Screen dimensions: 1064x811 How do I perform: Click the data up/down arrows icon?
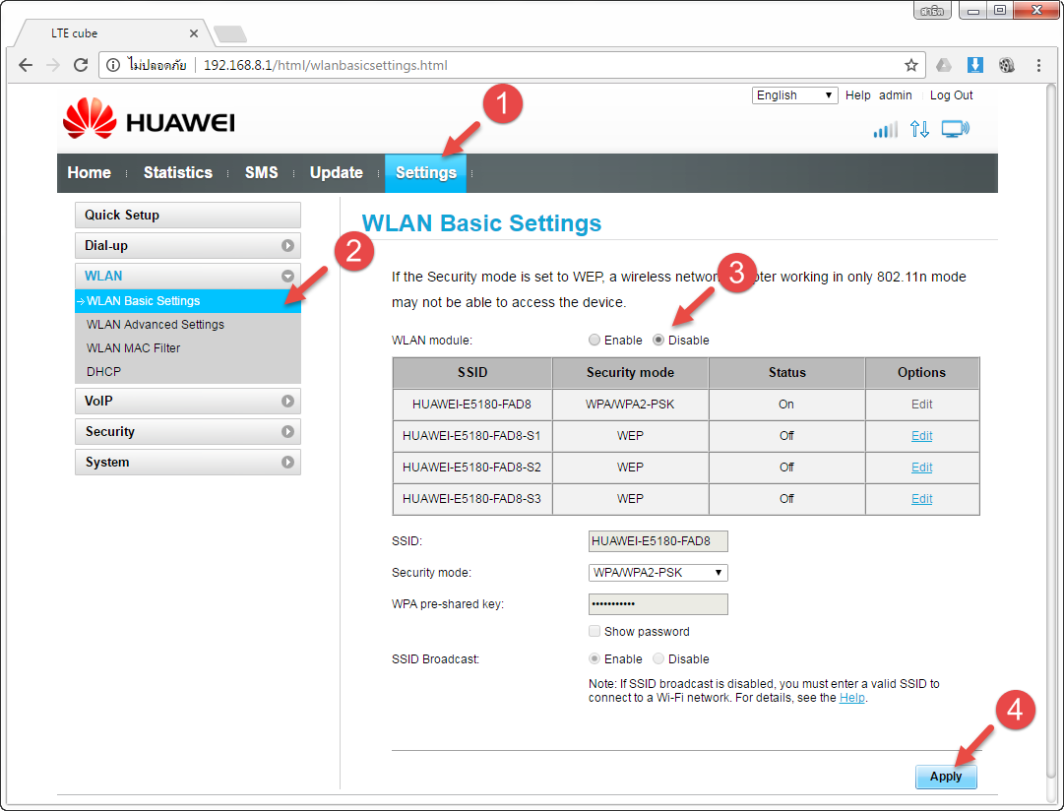click(x=919, y=129)
